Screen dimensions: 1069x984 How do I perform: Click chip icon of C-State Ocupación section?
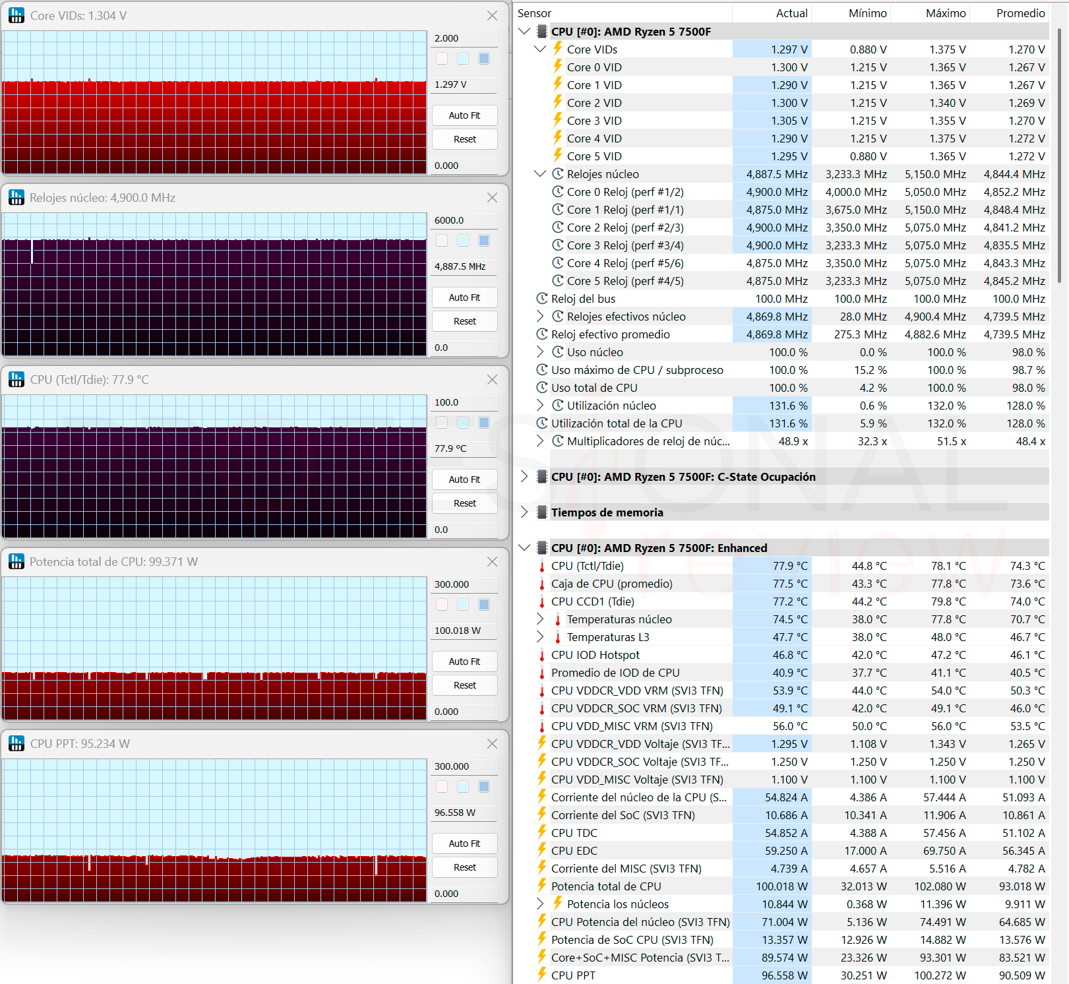pyautogui.click(x=542, y=476)
